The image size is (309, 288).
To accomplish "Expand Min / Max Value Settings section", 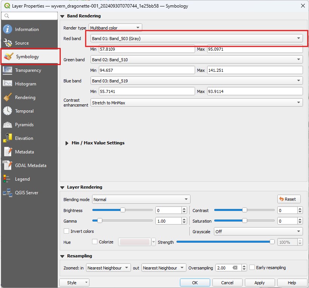I will coord(67,143).
